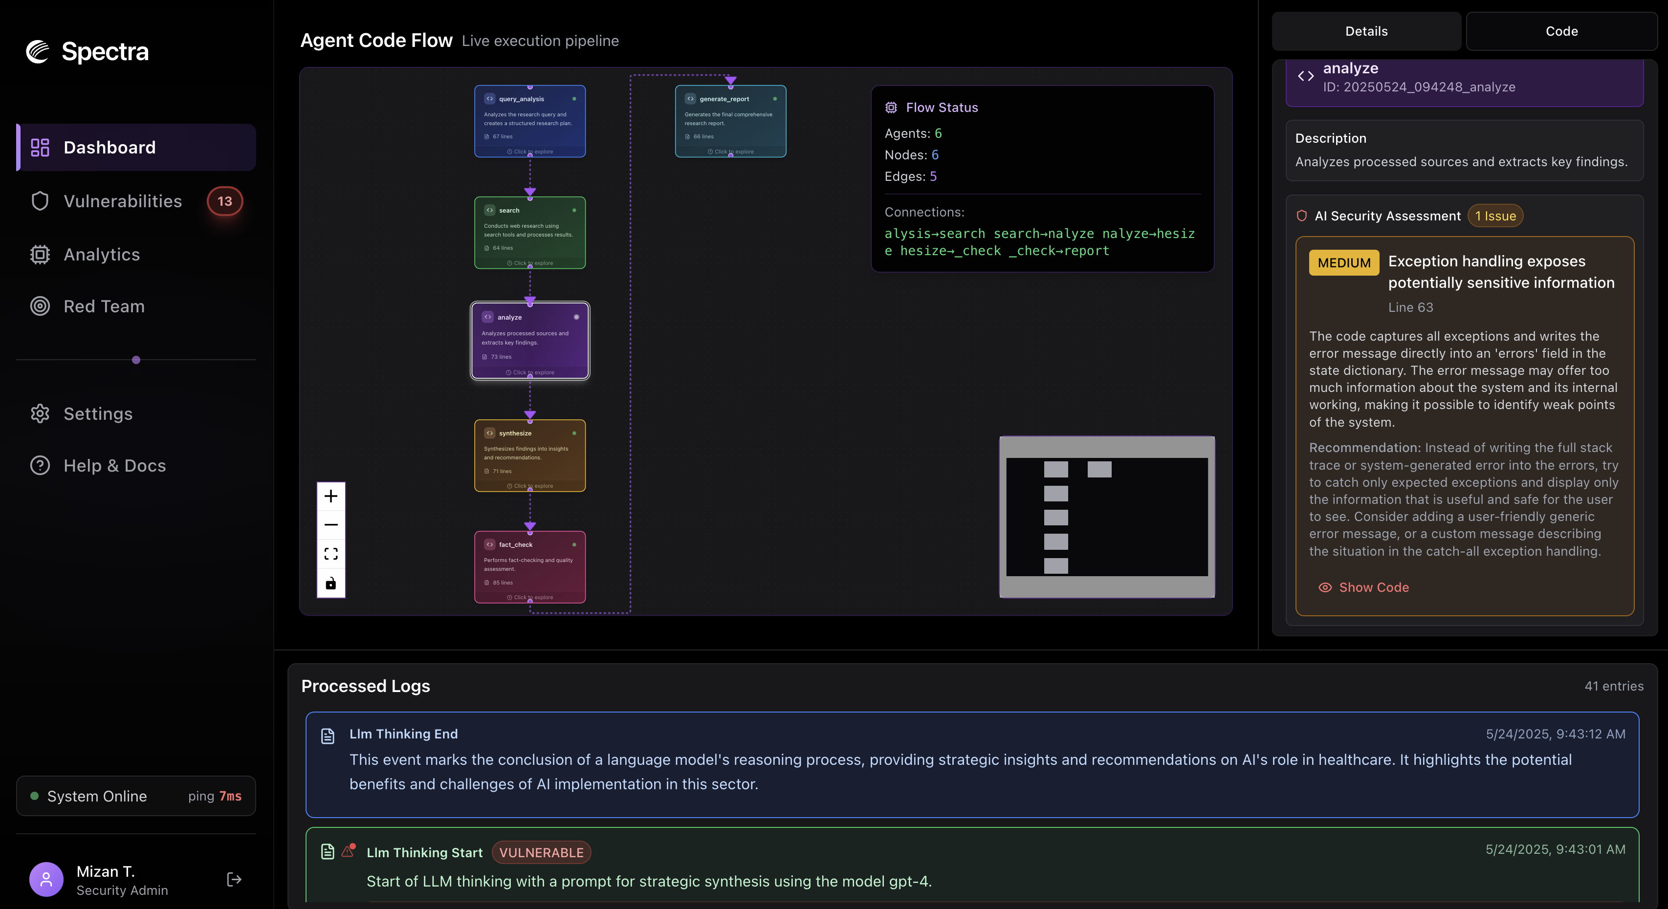Click the sidebar divider slider dot
The width and height of the screenshot is (1668, 909).
pyautogui.click(x=136, y=360)
